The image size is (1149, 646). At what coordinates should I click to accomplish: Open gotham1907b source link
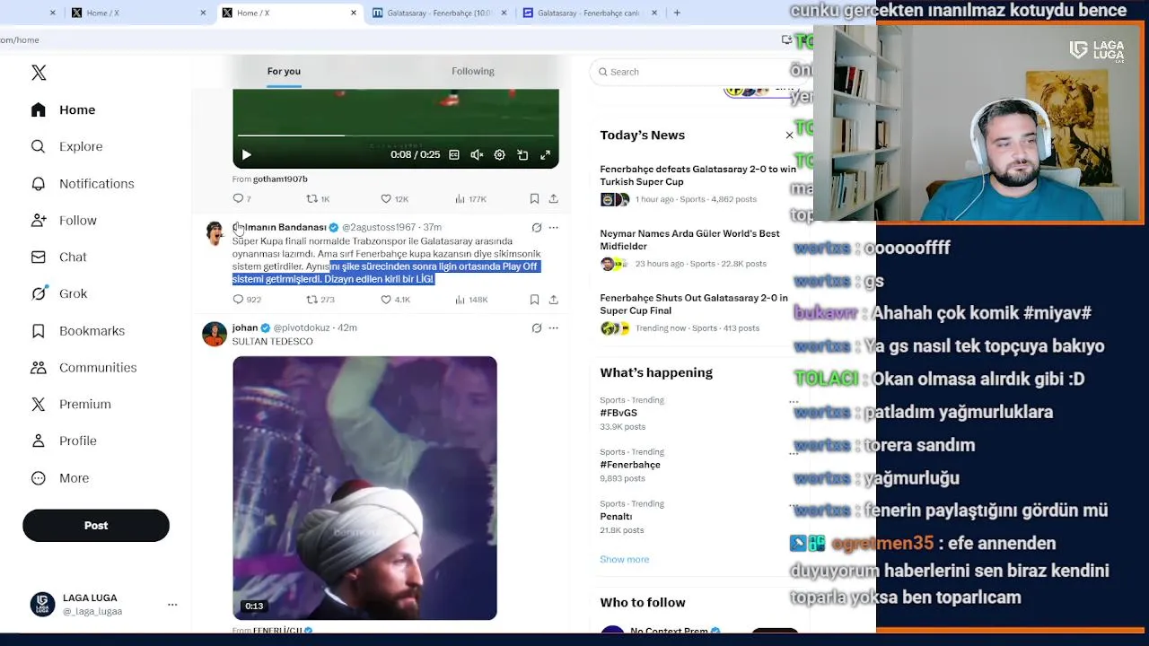pyautogui.click(x=280, y=179)
